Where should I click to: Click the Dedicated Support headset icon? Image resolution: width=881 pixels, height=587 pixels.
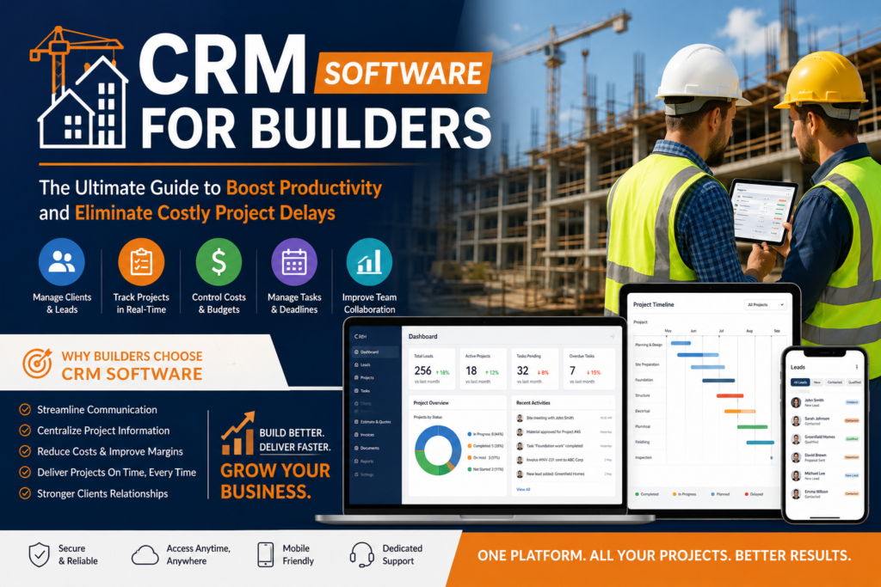(x=362, y=555)
